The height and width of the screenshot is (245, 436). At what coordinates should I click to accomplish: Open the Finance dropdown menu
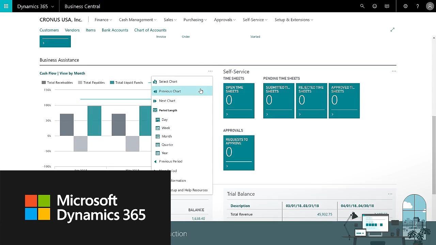tap(103, 20)
